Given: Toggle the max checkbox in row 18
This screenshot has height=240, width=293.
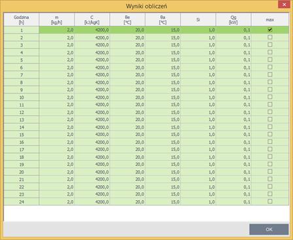Looking at the screenshot, I should point(270,156).
